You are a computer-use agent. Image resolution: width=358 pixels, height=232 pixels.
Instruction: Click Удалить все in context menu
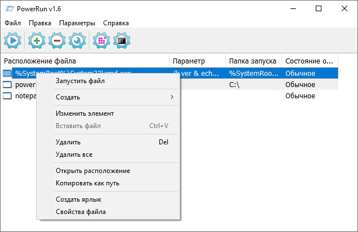coord(74,154)
